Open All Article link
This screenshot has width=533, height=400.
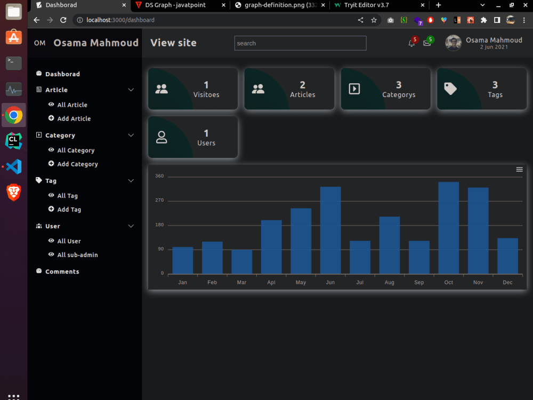pyautogui.click(x=72, y=105)
